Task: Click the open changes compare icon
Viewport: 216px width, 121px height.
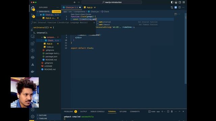Action: coord(172,7)
